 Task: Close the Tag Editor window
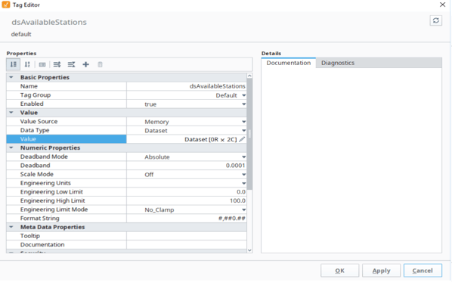coord(442,5)
